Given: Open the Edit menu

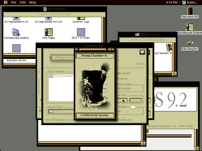Looking at the screenshot, I should [23, 3].
